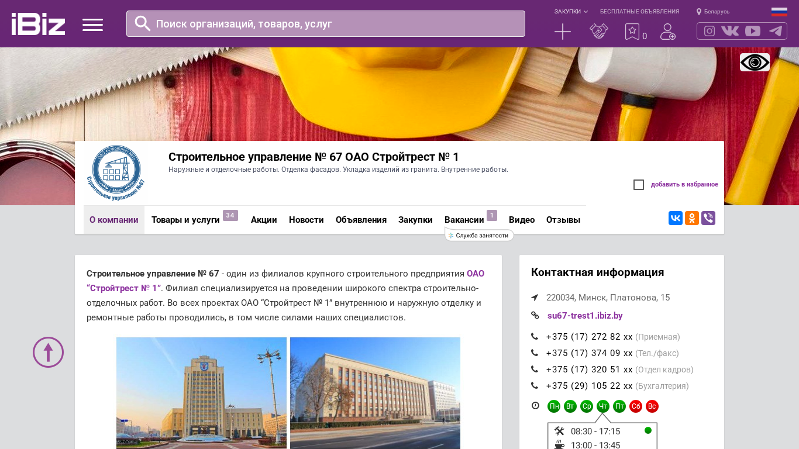Open iBiz VK page in header
The height and width of the screenshot is (449, 799).
pos(730,31)
